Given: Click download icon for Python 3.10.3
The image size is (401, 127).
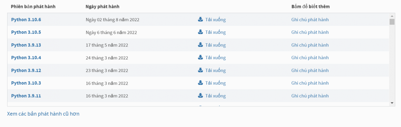Looking at the screenshot, I should tap(200, 83).
